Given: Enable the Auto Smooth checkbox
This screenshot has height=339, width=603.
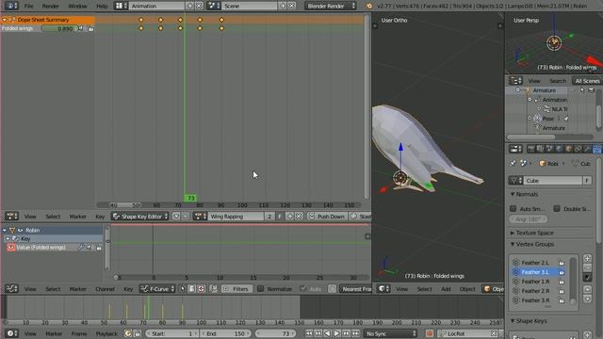Looking at the screenshot, I should point(513,209).
